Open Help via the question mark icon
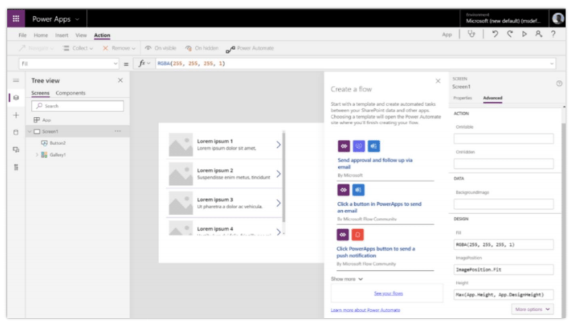Image resolution: width=574 pixels, height=326 pixels. (553, 34)
